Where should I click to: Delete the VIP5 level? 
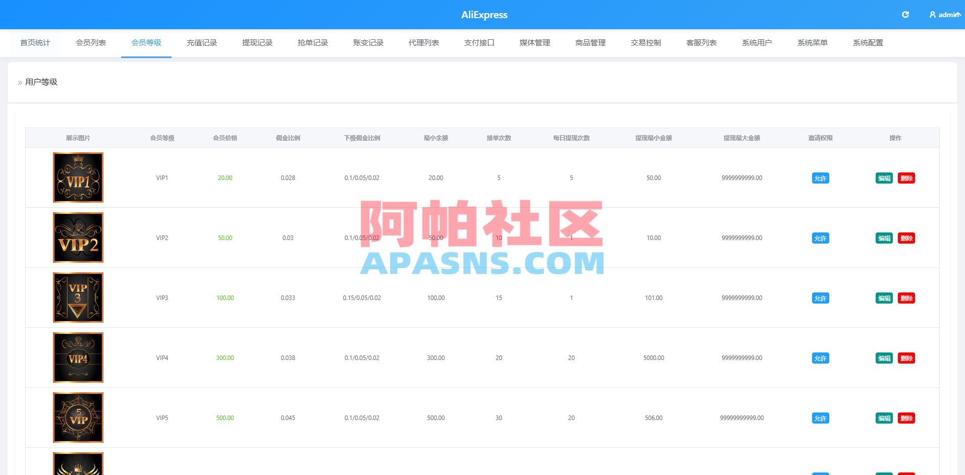pos(906,418)
